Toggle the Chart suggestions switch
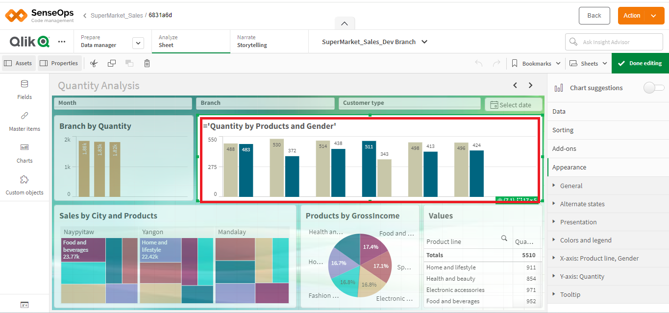Image resolution: width=669 pixels, height=313 pixels. [x=654, y=88]
